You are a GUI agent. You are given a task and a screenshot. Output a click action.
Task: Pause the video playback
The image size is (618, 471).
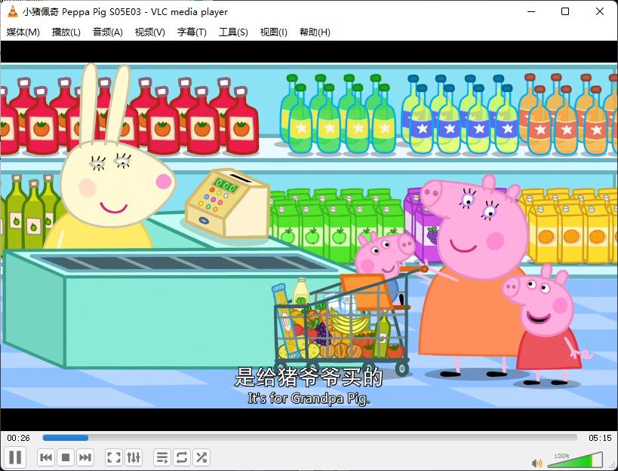tap(15, 457)
